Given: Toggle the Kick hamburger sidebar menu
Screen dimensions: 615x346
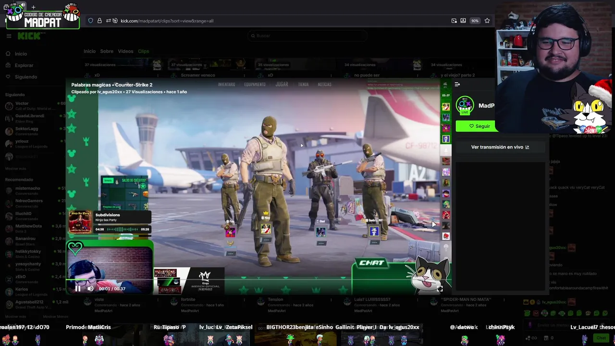Looking at the screenshot, I should click(x=9, y=36).
